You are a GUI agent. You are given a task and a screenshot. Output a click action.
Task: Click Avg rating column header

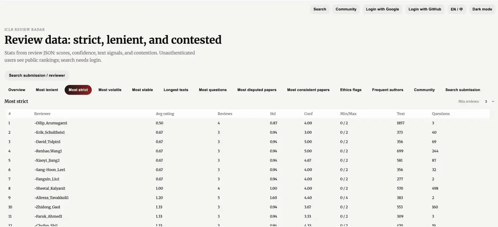(165, 114)
